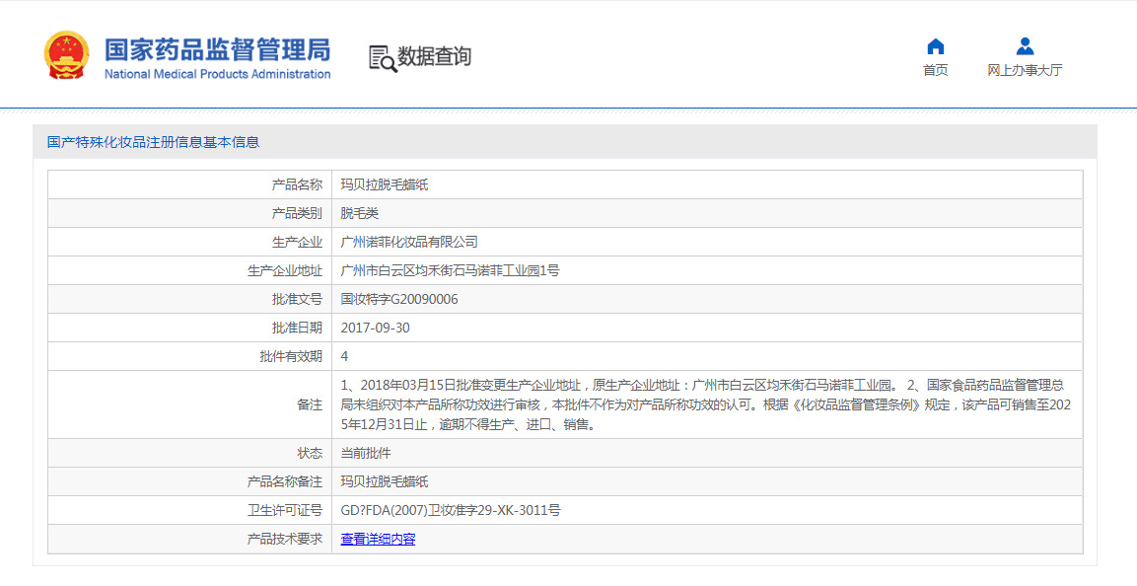
Task: Click the 批件有效期 label
Action: [291, 356]
